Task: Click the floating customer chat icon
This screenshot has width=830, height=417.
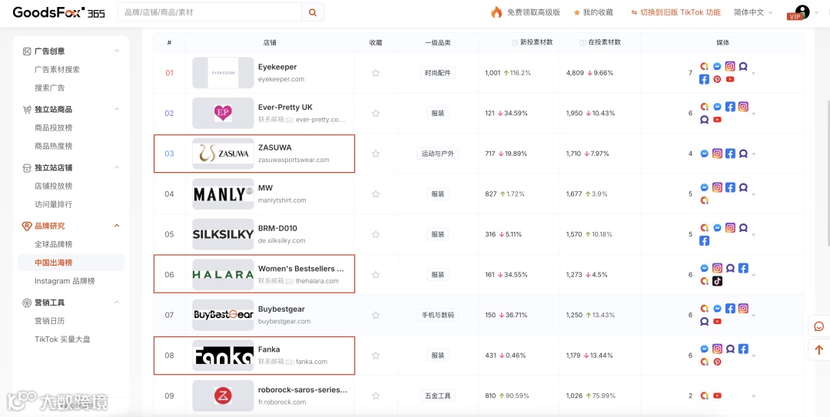Action: [819, 326]
